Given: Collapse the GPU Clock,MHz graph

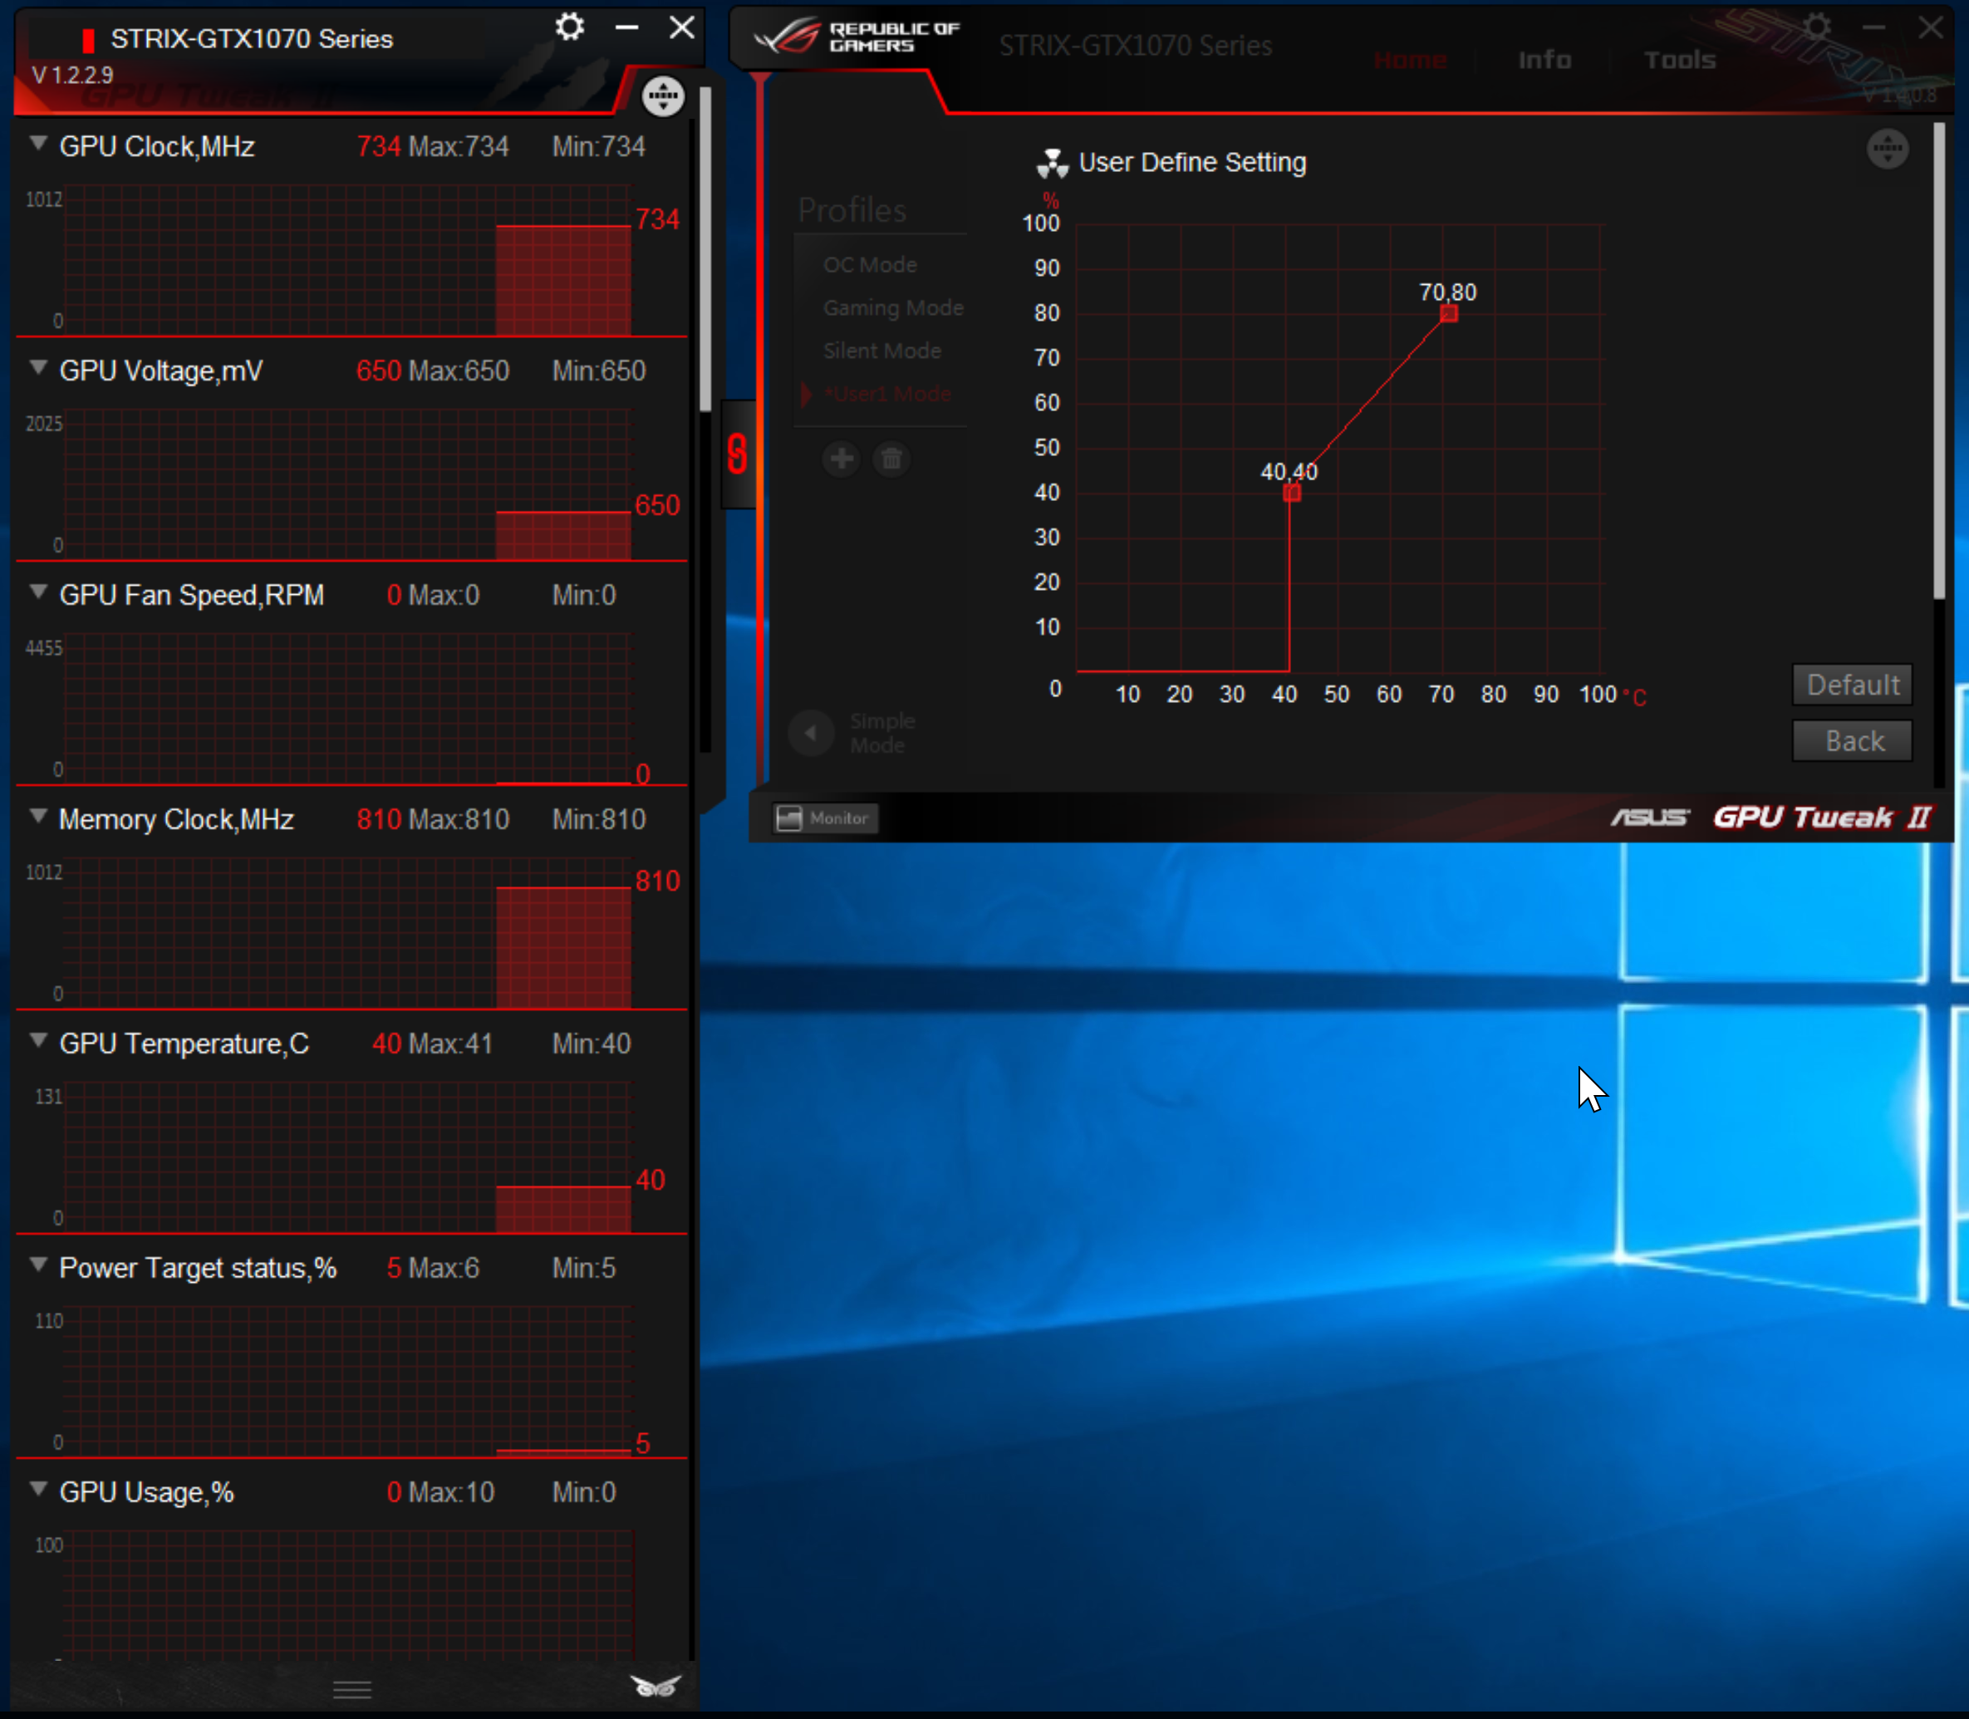Looking at the screenshot, I should [38, 144].
